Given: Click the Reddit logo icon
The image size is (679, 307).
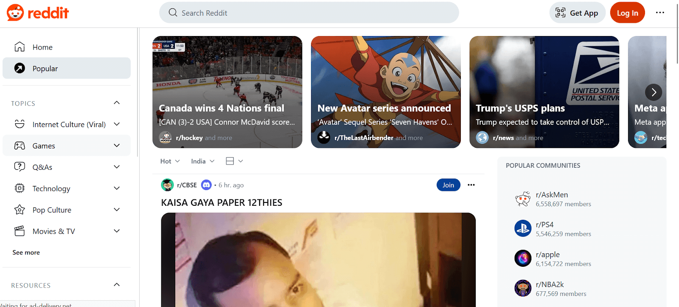Looking at the screenshot, I should pyautogui.click(x=15, y=13).
